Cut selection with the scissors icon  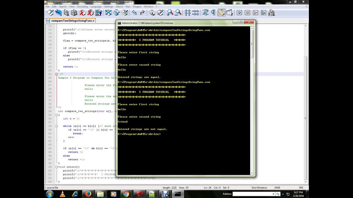[x=108, y=13]
